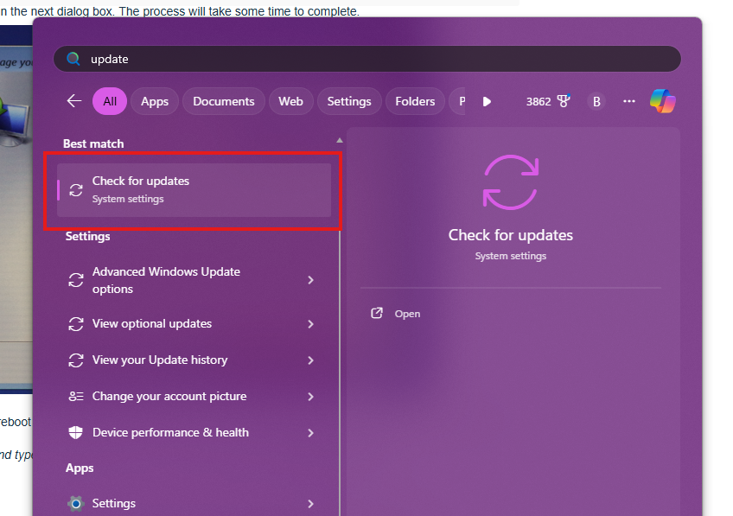733x516 pixels.
Task: Switch to the Folders filter tab
Action: pyautogui.click(x=415, y=101)
